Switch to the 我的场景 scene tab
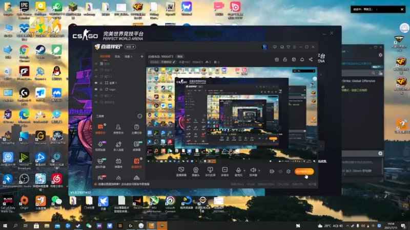Screen dimensions: 410x230 (x=105, y=57)
